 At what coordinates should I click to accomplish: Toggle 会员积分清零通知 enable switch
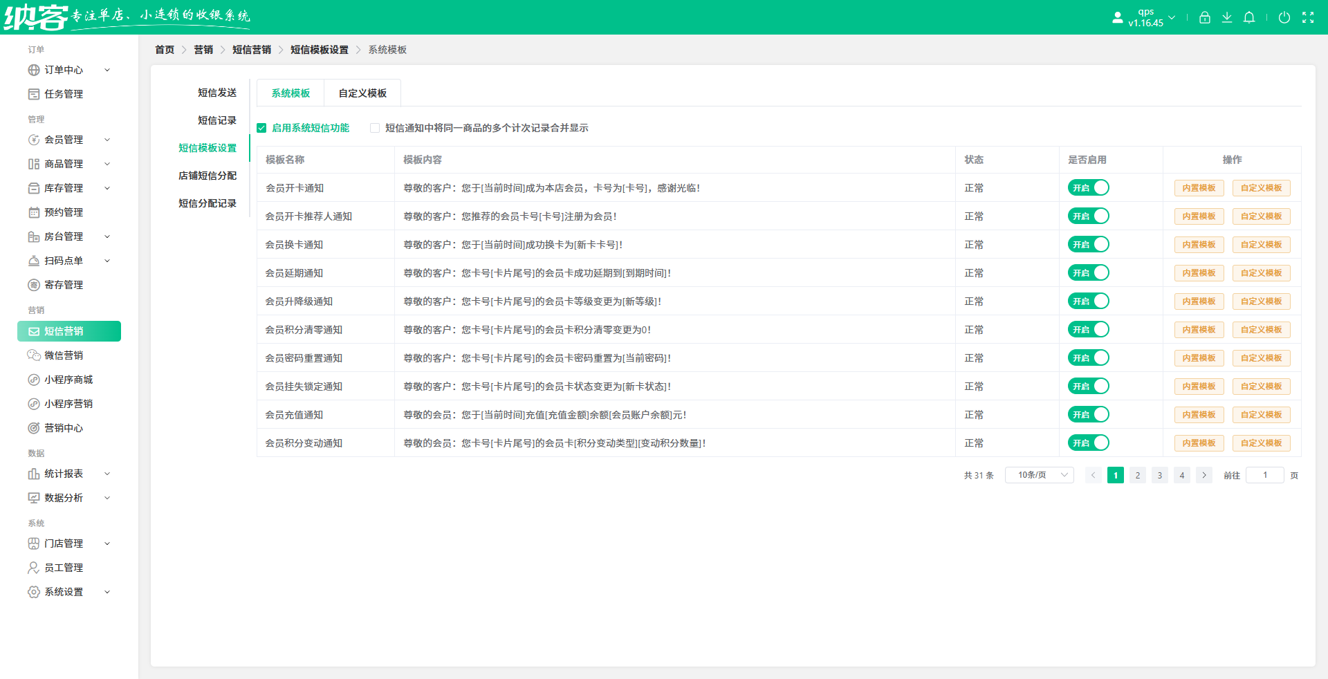point(1089,329)
